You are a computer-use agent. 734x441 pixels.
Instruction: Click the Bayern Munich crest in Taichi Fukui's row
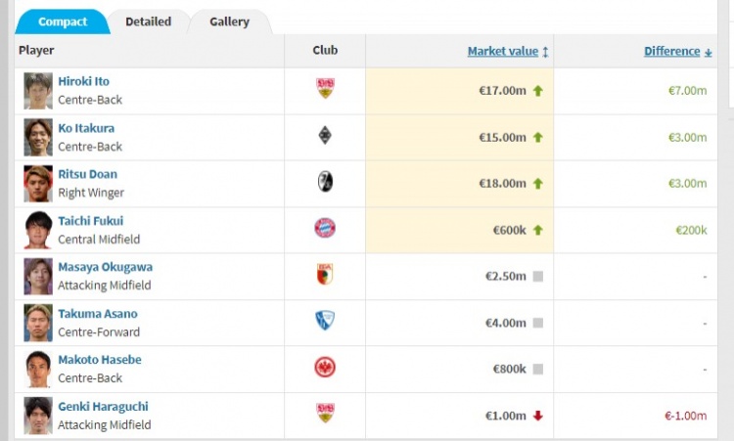325,229
